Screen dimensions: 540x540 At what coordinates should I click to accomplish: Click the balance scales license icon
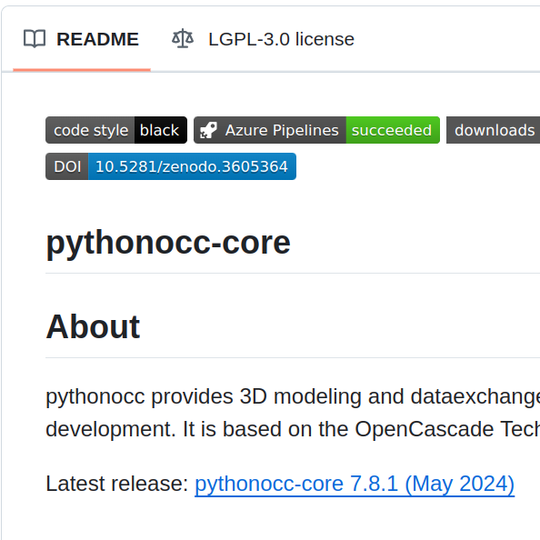183,38
